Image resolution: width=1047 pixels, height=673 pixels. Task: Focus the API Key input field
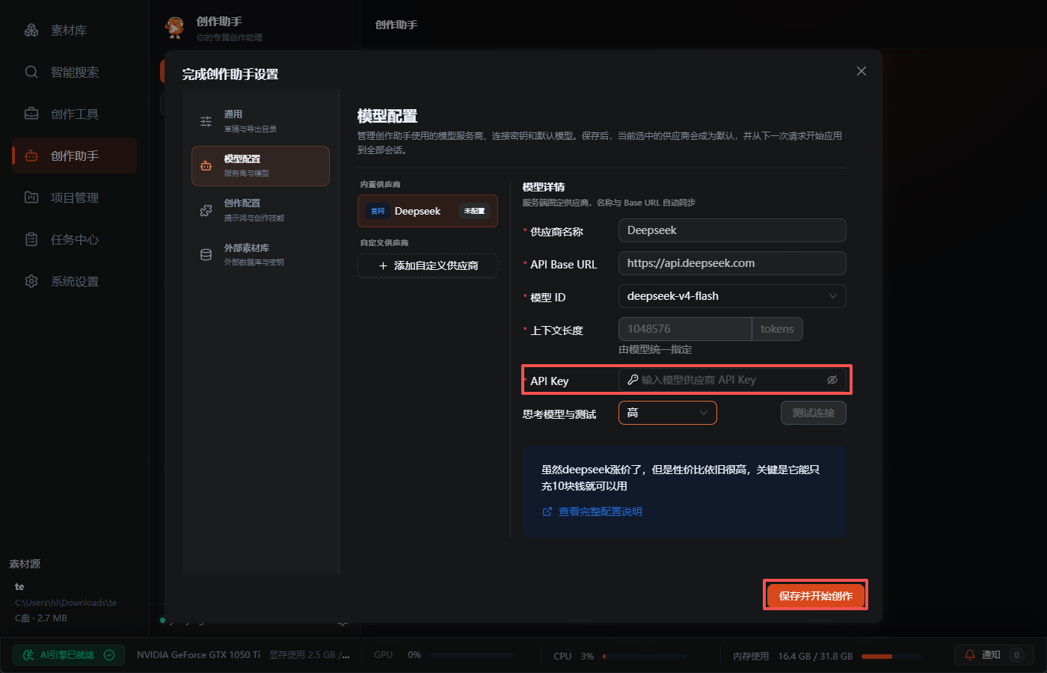[x=732, y=380]
